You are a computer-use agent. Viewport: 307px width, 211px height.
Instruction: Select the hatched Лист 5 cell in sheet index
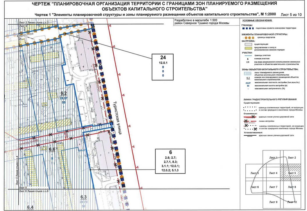point(290,172)
